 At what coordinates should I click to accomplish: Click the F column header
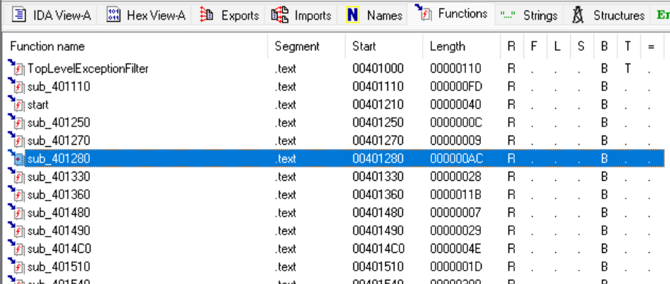click(534, 46)
